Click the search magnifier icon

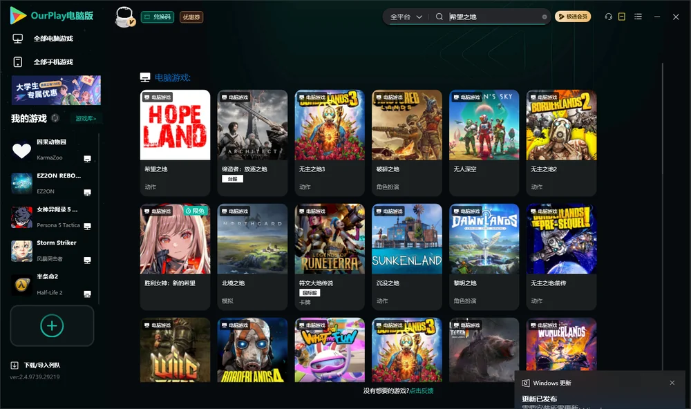tap(439, 17)
